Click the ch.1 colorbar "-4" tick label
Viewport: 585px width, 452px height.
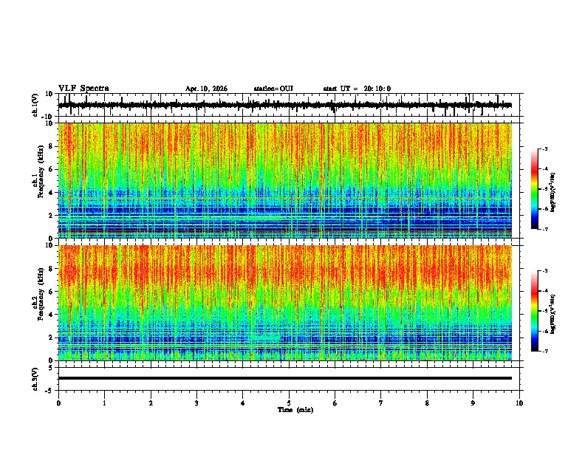click(x=545, y=169)
